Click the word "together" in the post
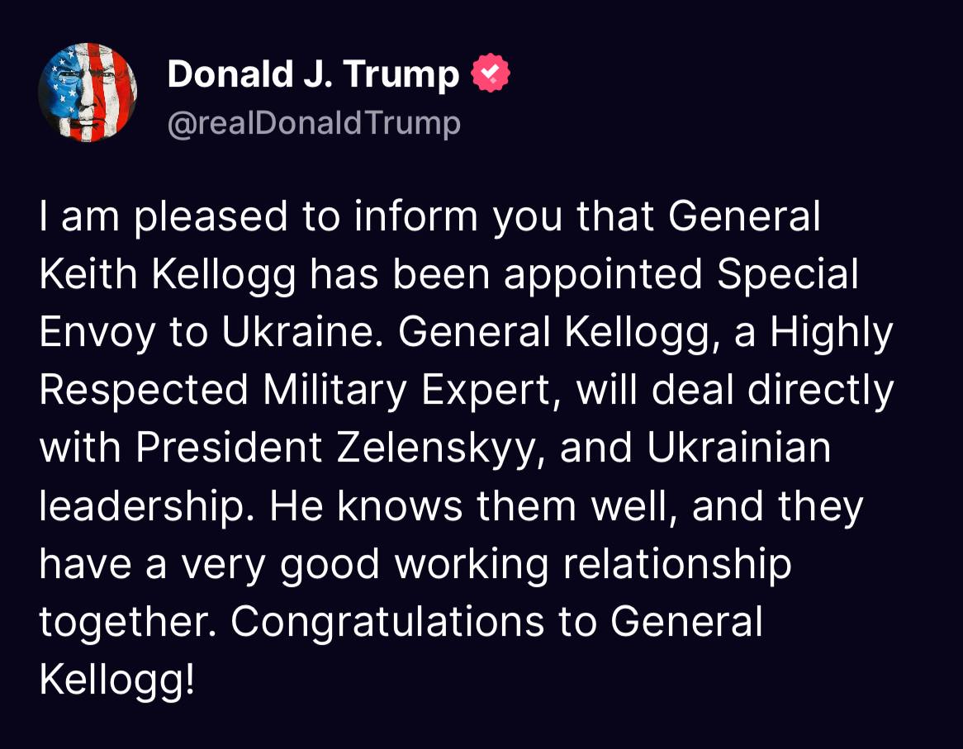 (126, 622)
